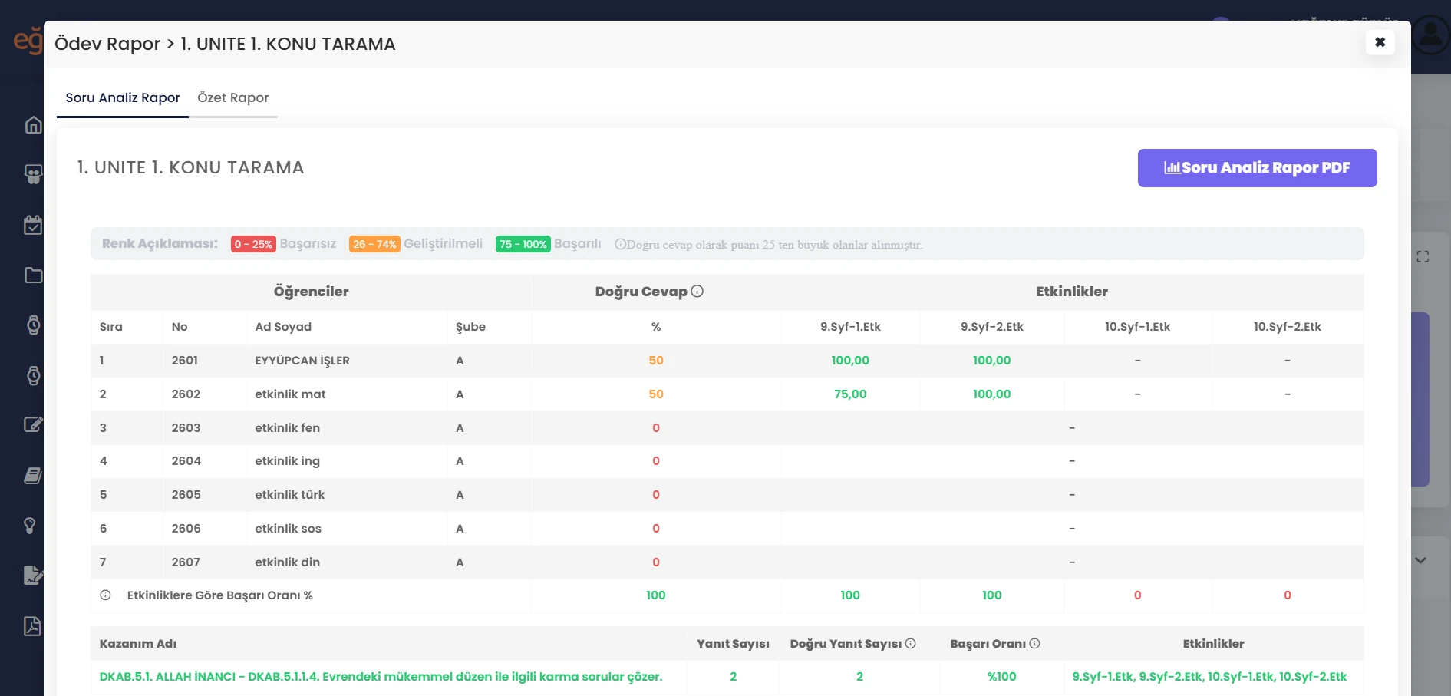
Task: Click the robot face sidebar icon
Action: (x=33, y=175)
